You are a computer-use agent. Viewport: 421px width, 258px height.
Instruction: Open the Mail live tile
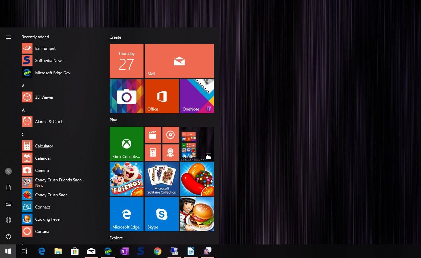[x=179, y=61]
